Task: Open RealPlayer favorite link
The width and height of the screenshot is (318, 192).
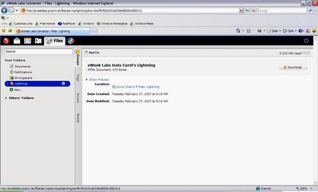Action: pos(67,24)
